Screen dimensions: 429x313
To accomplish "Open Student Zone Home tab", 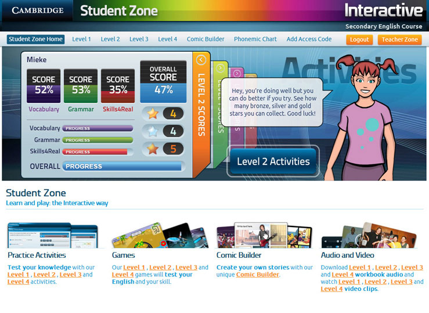I will [35, 39].
